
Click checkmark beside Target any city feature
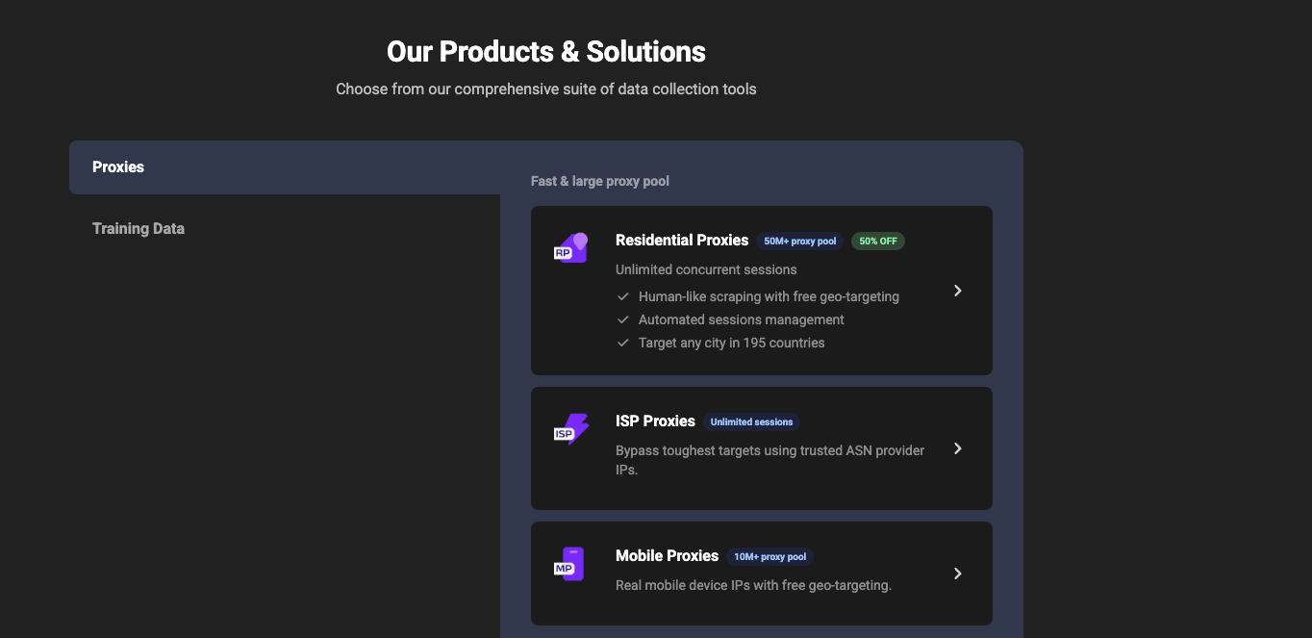[623, 343]
